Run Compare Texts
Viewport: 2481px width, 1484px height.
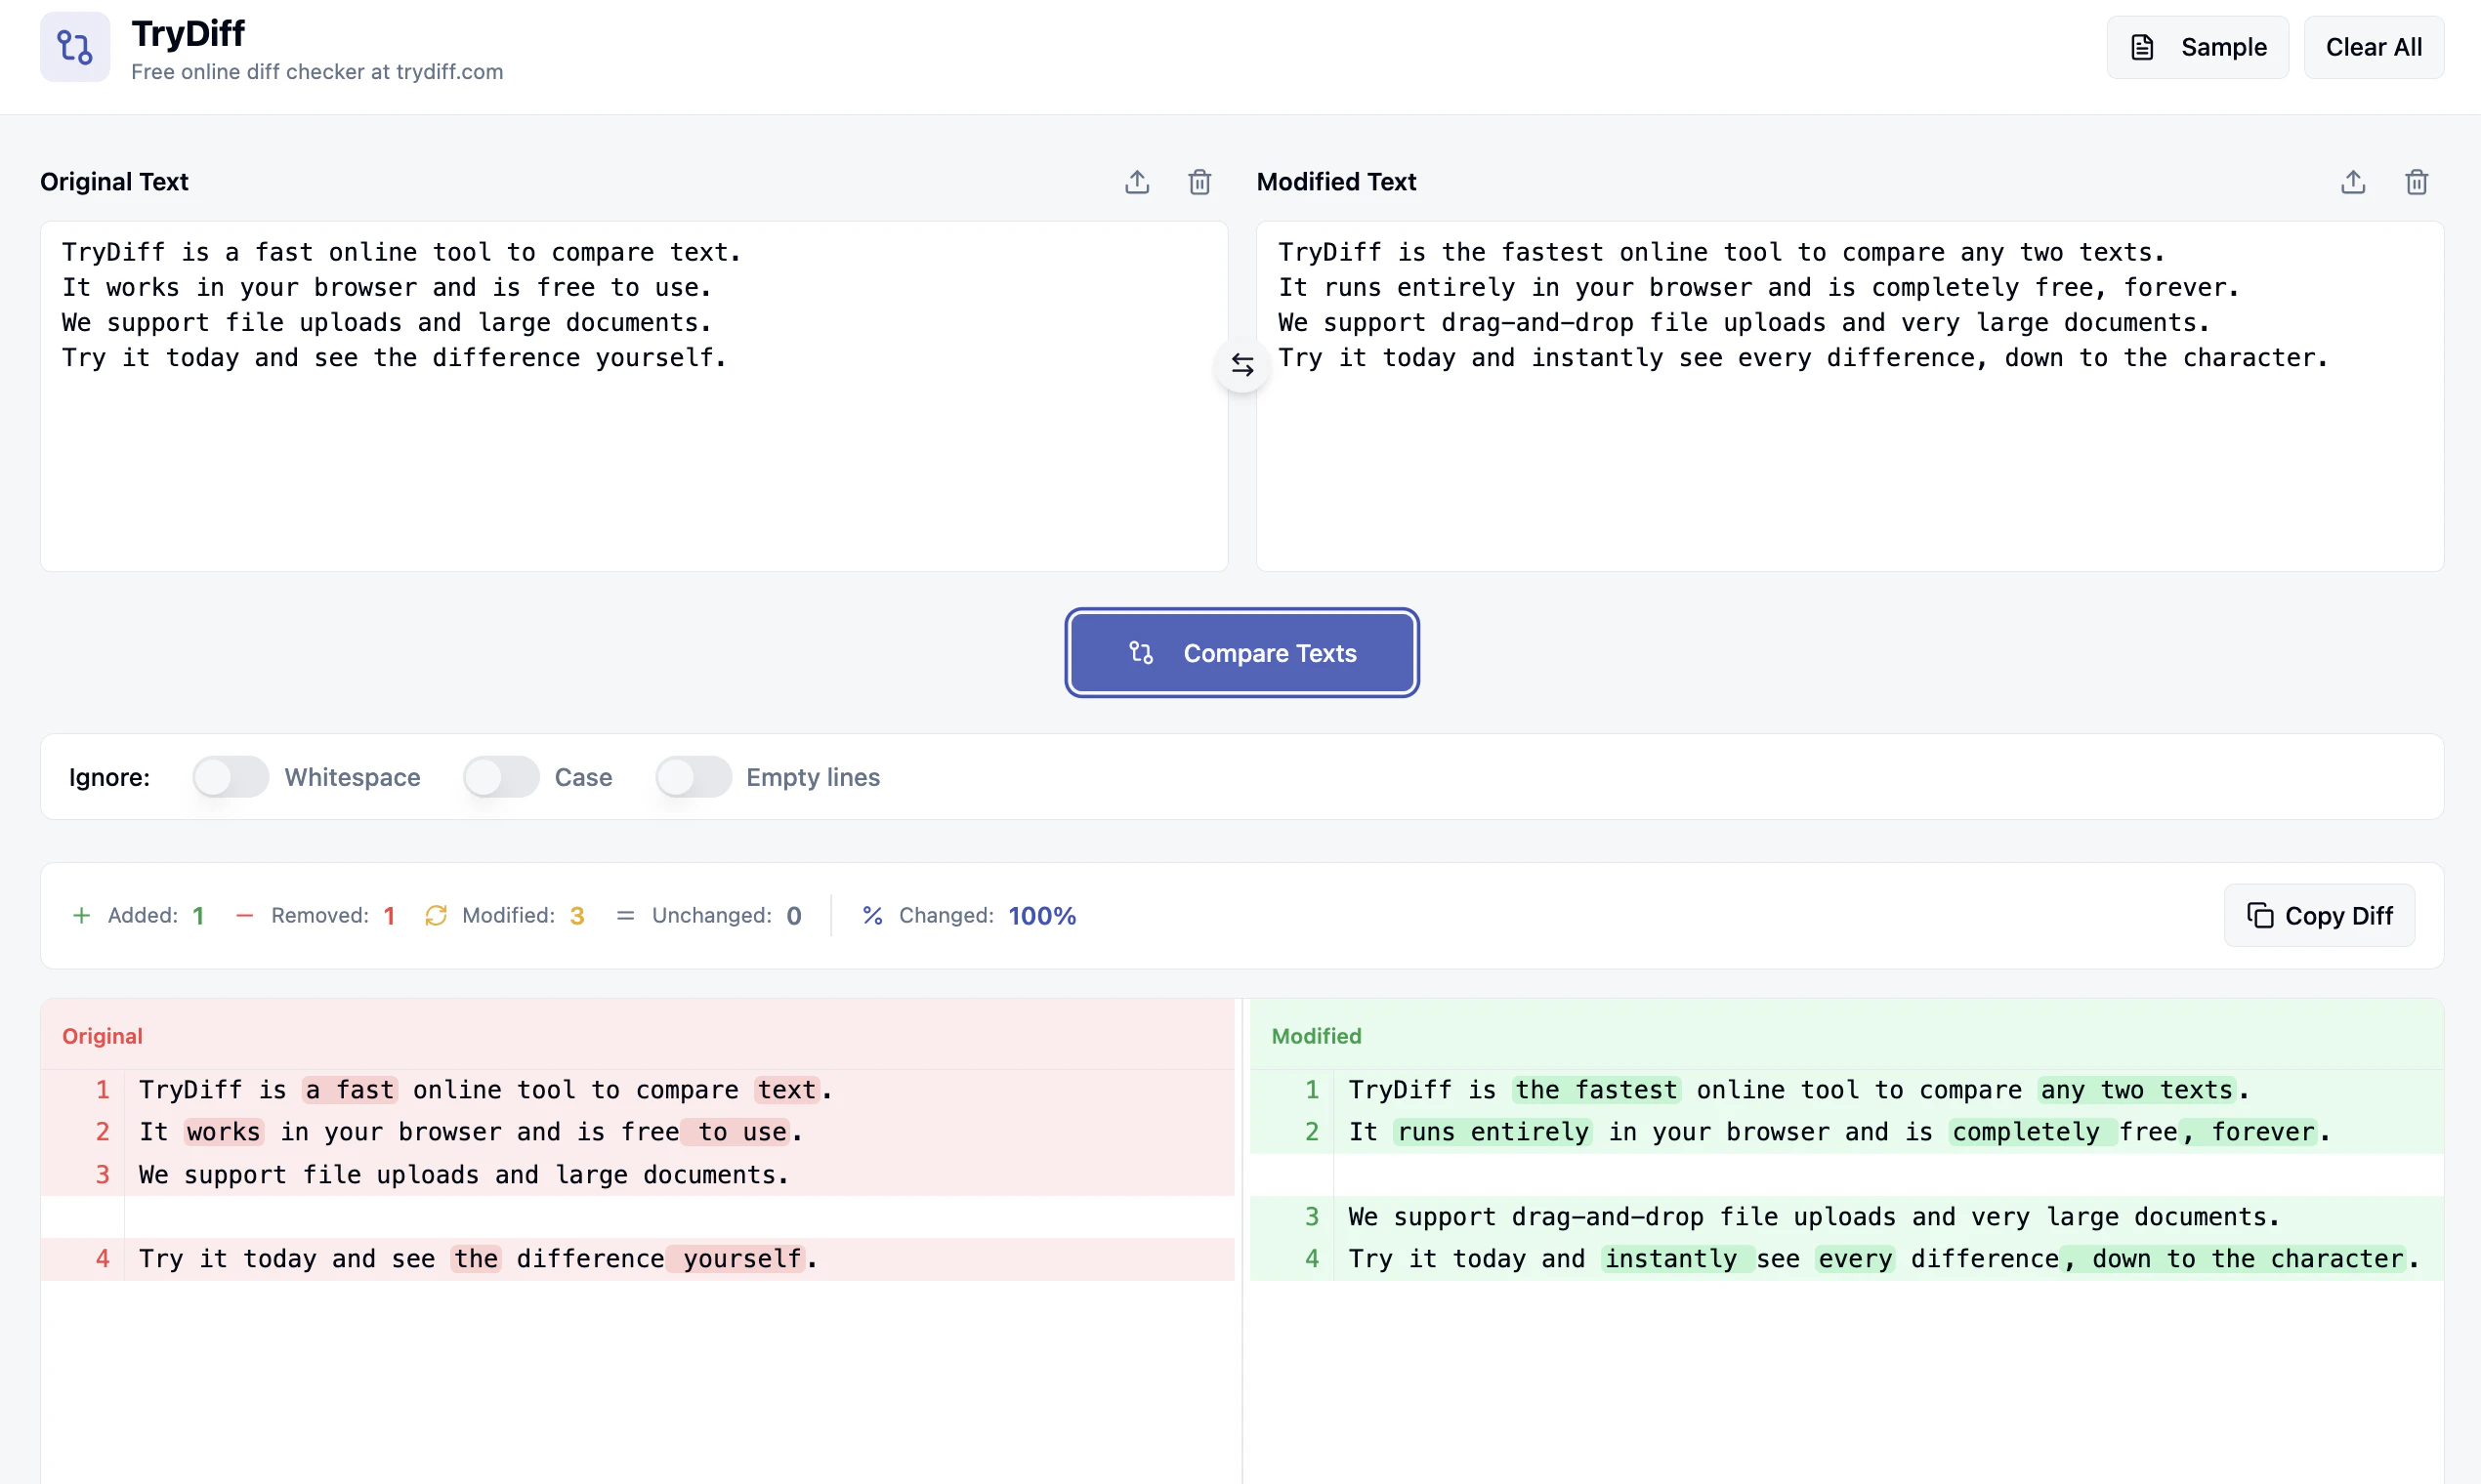1241,653
